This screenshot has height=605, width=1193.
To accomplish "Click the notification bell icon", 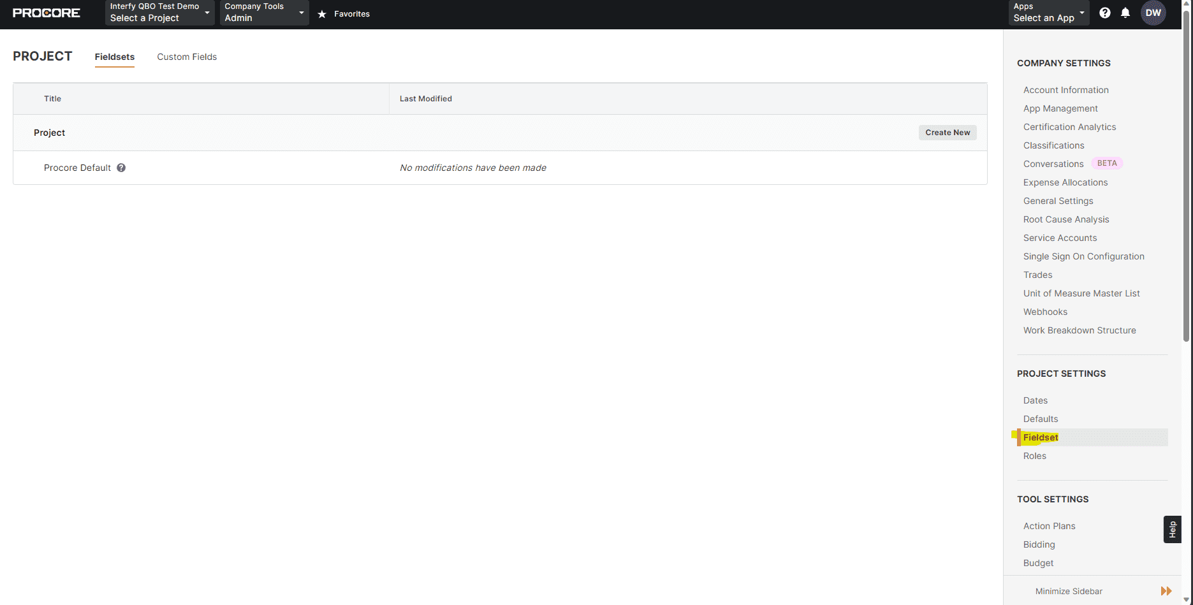I will (x=1125, y=12).
